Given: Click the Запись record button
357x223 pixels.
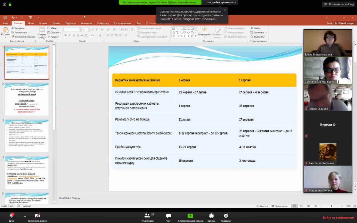Looking at the screenshot, I should click(x=211, y=217).
